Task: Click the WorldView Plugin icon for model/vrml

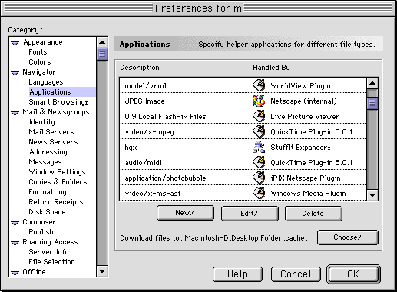Action: coord(259,85)
